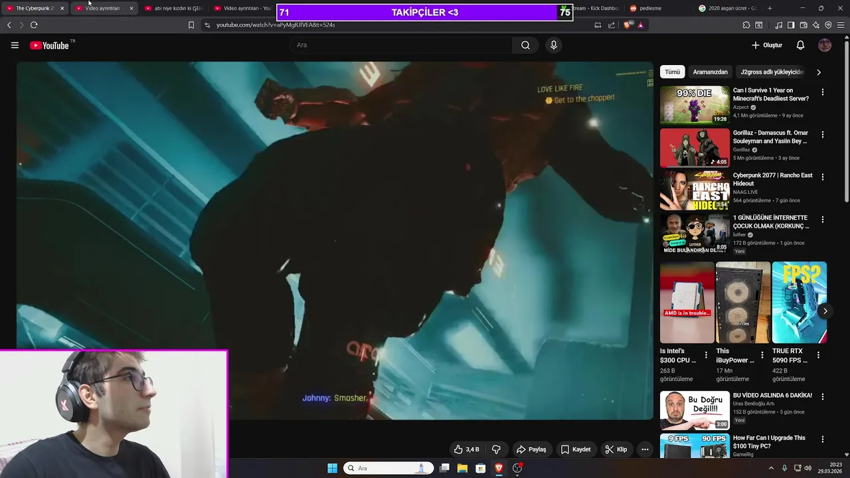Select the Aramanızdan filter chip
Screen dimensions: 850x478
(x=711, y=72)
